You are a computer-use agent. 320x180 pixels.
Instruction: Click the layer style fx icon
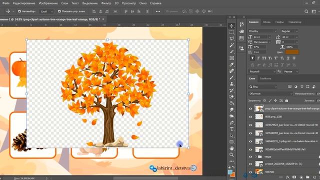click(x=288, y=177)
